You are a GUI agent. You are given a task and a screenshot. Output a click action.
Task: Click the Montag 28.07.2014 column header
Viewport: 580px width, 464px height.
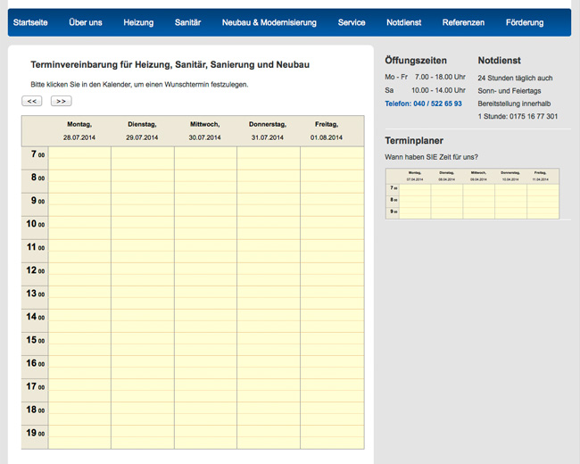79,130
